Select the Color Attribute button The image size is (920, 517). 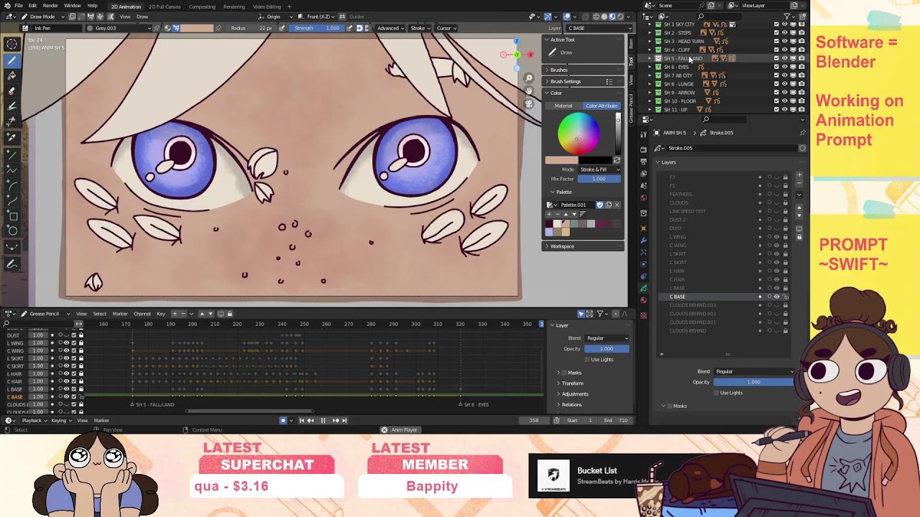click(602, 106)
